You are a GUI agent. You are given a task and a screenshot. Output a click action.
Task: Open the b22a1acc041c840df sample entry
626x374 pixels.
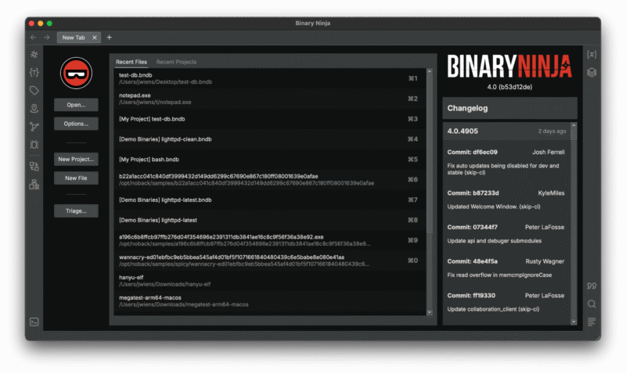coord(269,180)
